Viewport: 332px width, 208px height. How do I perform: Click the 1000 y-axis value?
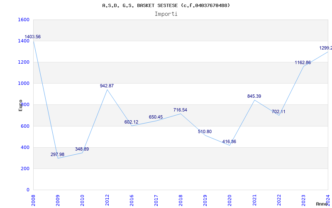tap(24, 84)
